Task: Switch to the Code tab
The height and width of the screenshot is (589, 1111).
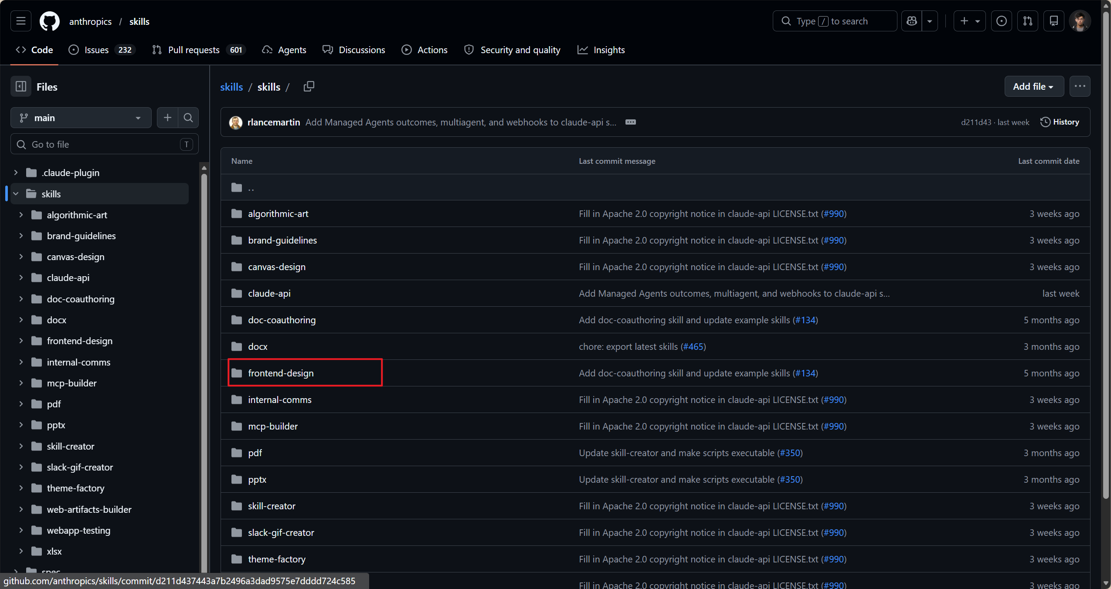Action: click(x=34, y=50)
